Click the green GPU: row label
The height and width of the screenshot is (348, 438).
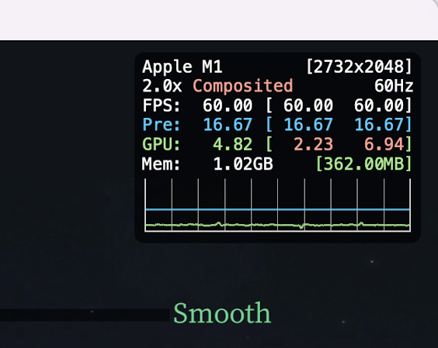[162, 144]
